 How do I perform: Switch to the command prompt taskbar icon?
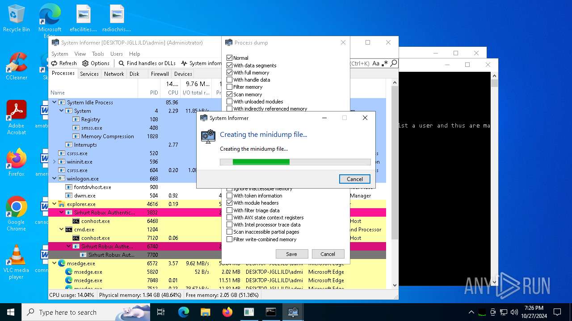[x=271, y=312]
